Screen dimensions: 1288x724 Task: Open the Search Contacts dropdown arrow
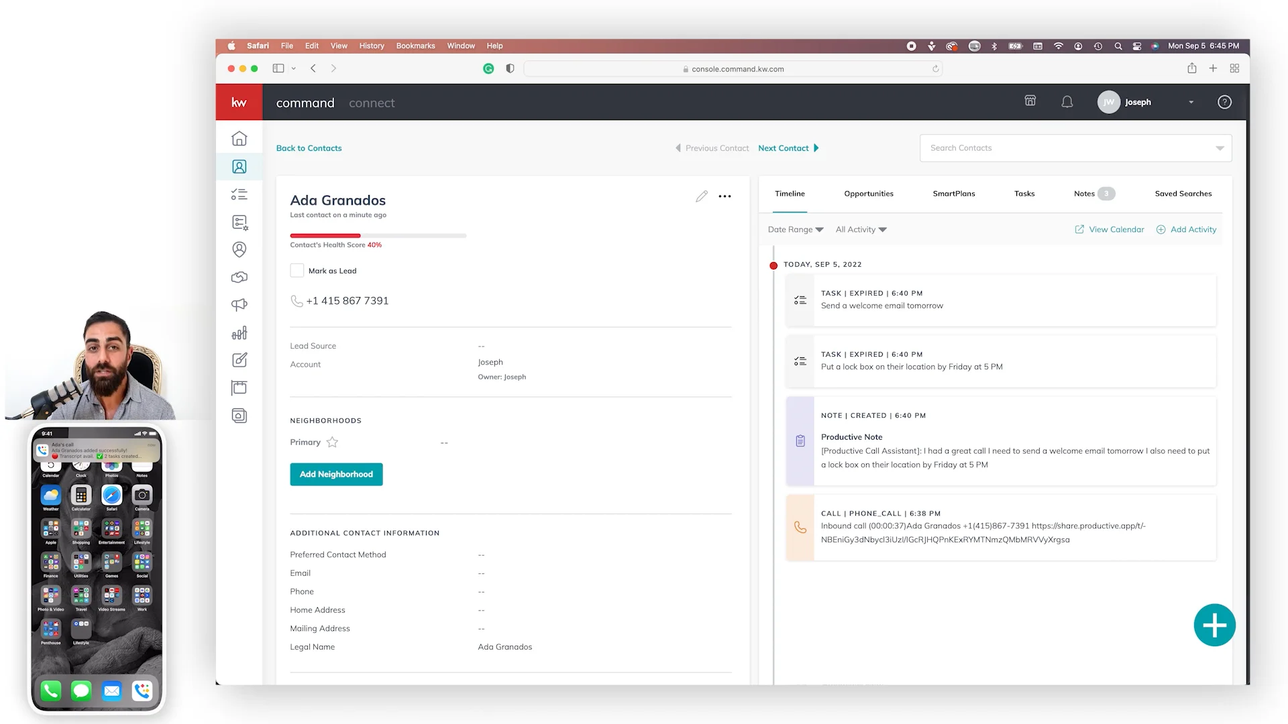[x=1220, y=148]
